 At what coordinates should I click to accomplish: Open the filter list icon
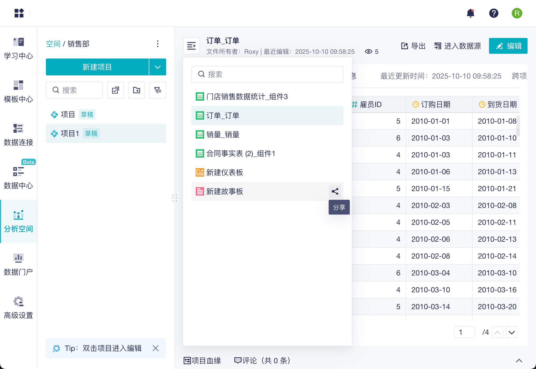(158, 90)
